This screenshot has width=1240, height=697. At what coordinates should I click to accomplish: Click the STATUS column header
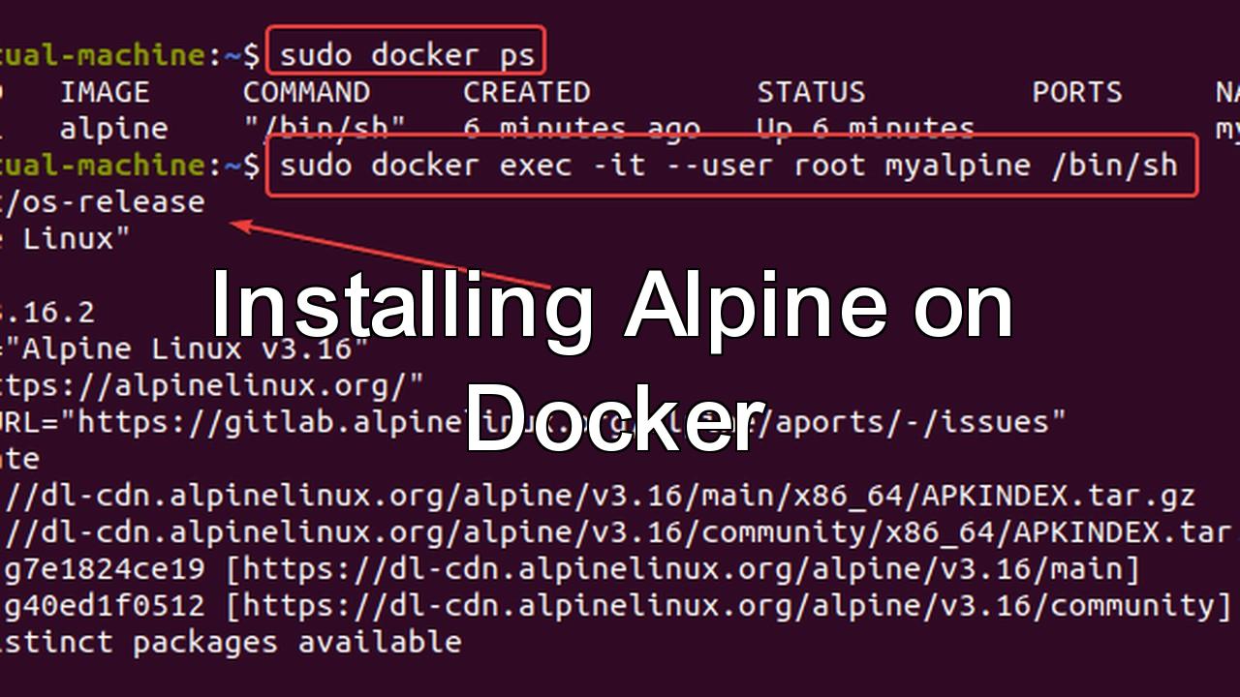coord(811,92)
